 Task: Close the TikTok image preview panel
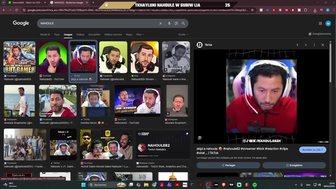coord(323,45)
